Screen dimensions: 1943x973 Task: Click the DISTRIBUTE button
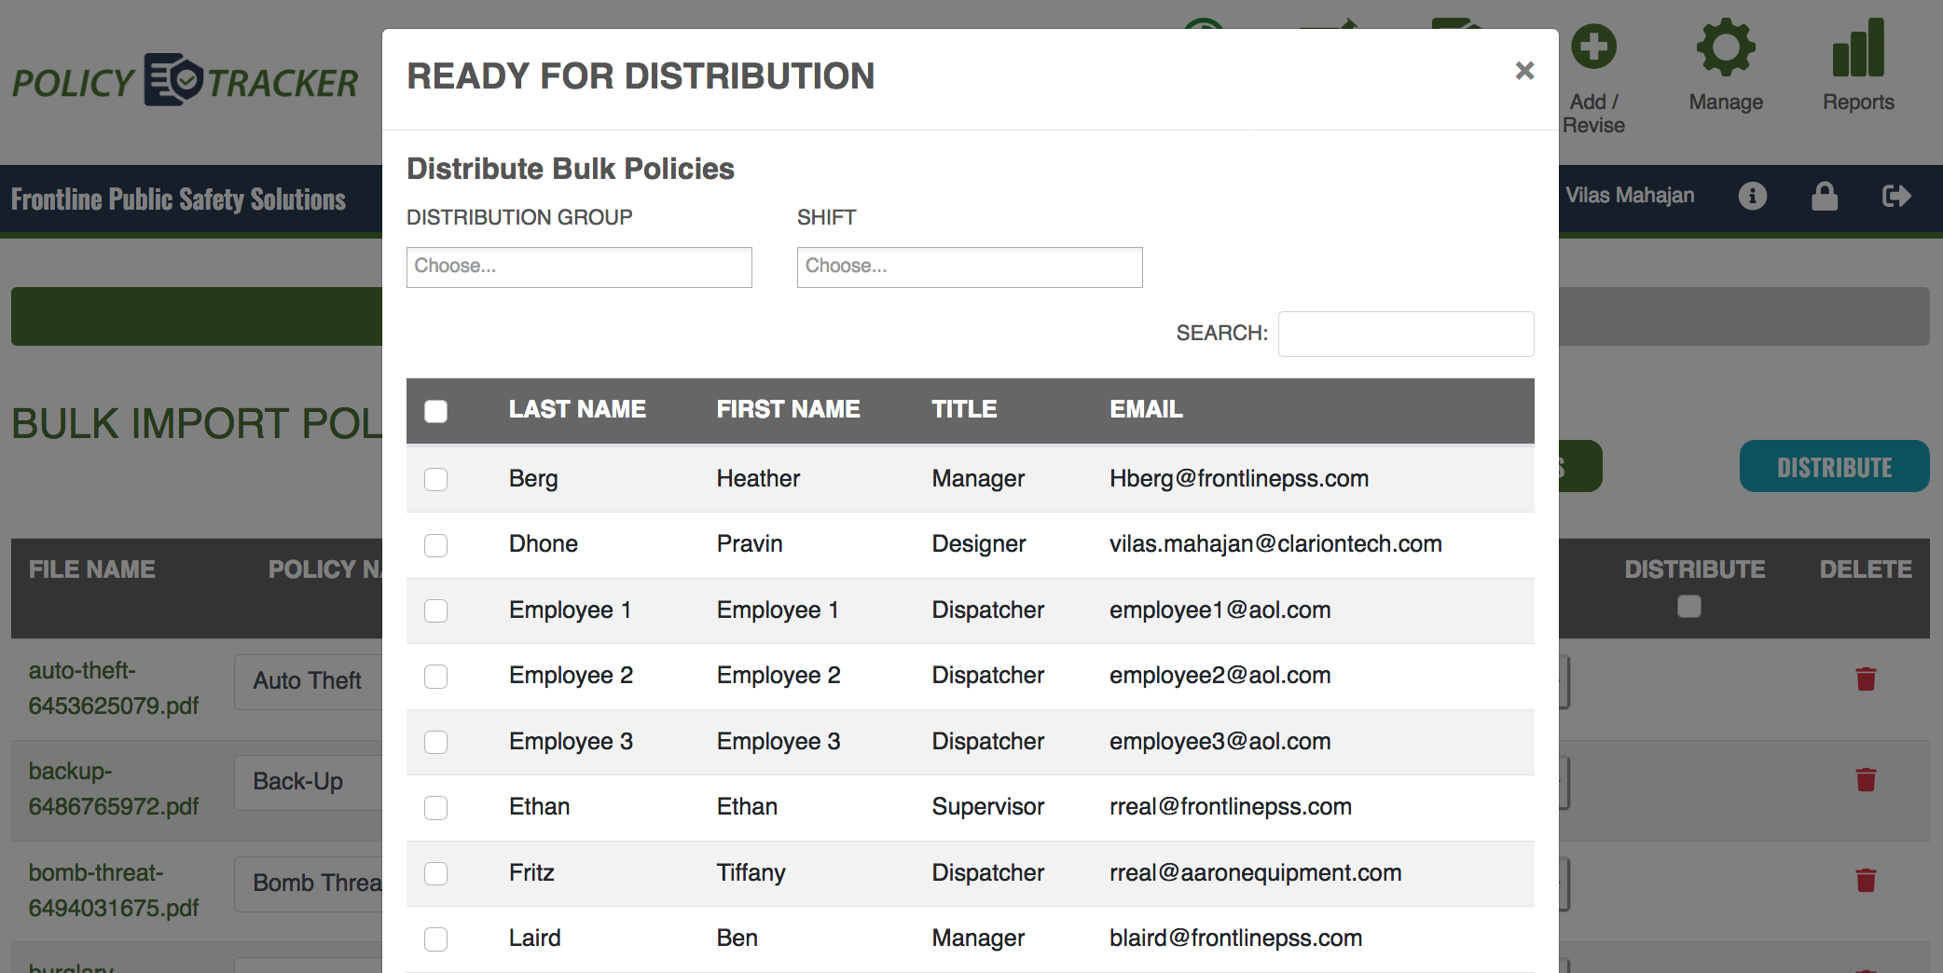(x=1833, y=466)
